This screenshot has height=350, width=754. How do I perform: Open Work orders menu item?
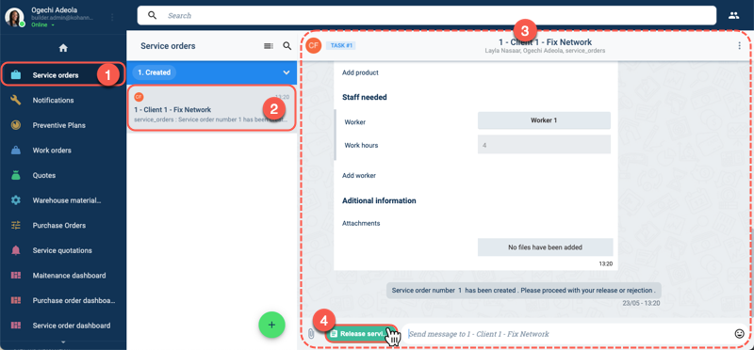pos(52,151)
